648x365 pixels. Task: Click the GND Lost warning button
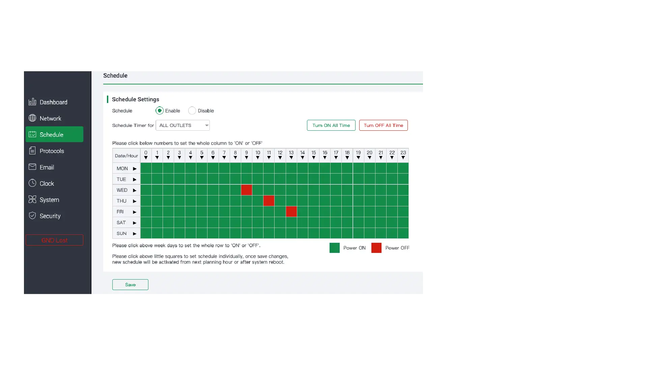(x=54, y=240)
